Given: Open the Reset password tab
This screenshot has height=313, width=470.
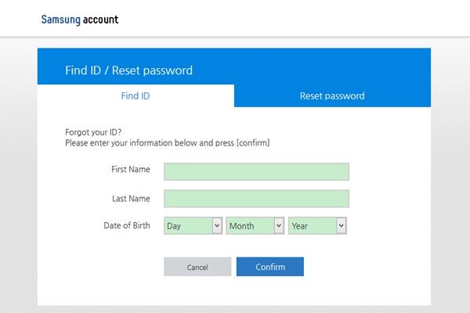Looking at the screenshot, I should pos(332,95).
